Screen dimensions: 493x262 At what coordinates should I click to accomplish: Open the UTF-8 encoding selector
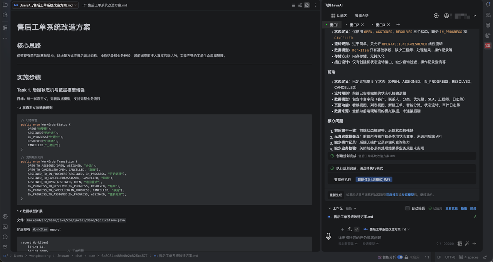tap(450, 257)
